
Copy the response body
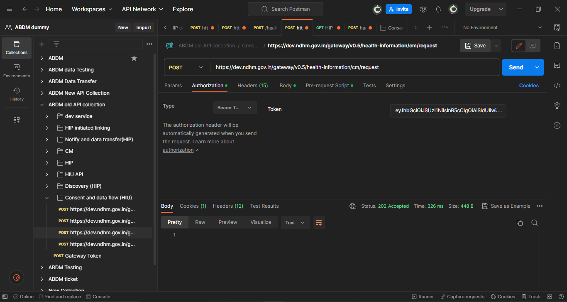(520, 223)
